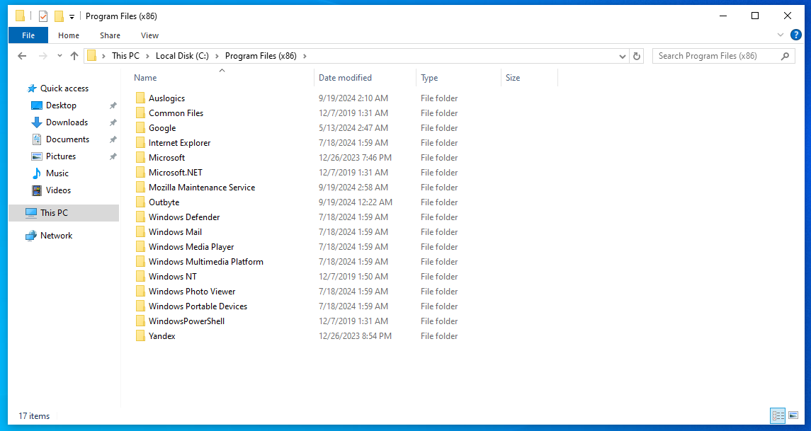The height and width of the screenshot is (431, 811).
Task: Select the Outbyte folder icon
Action: click(x=140, y=202)
